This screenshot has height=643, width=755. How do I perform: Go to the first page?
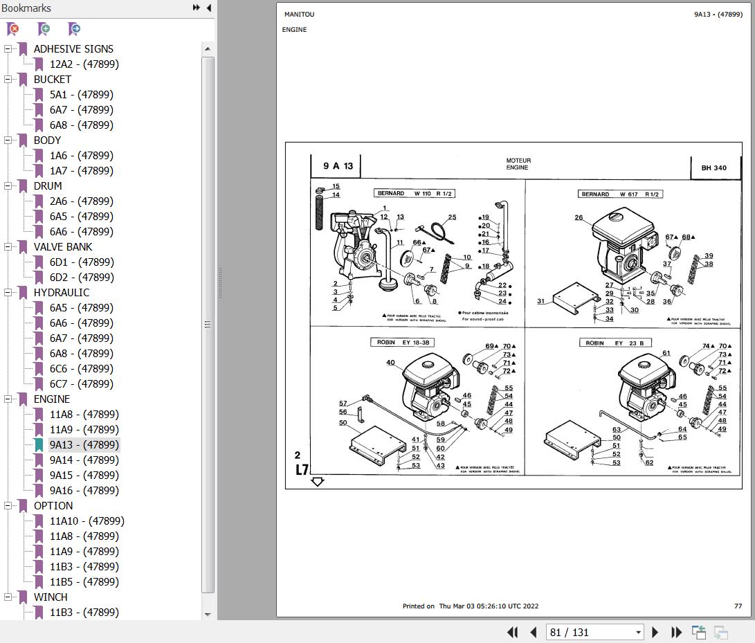pyautogui.click(x=512, y=632)
